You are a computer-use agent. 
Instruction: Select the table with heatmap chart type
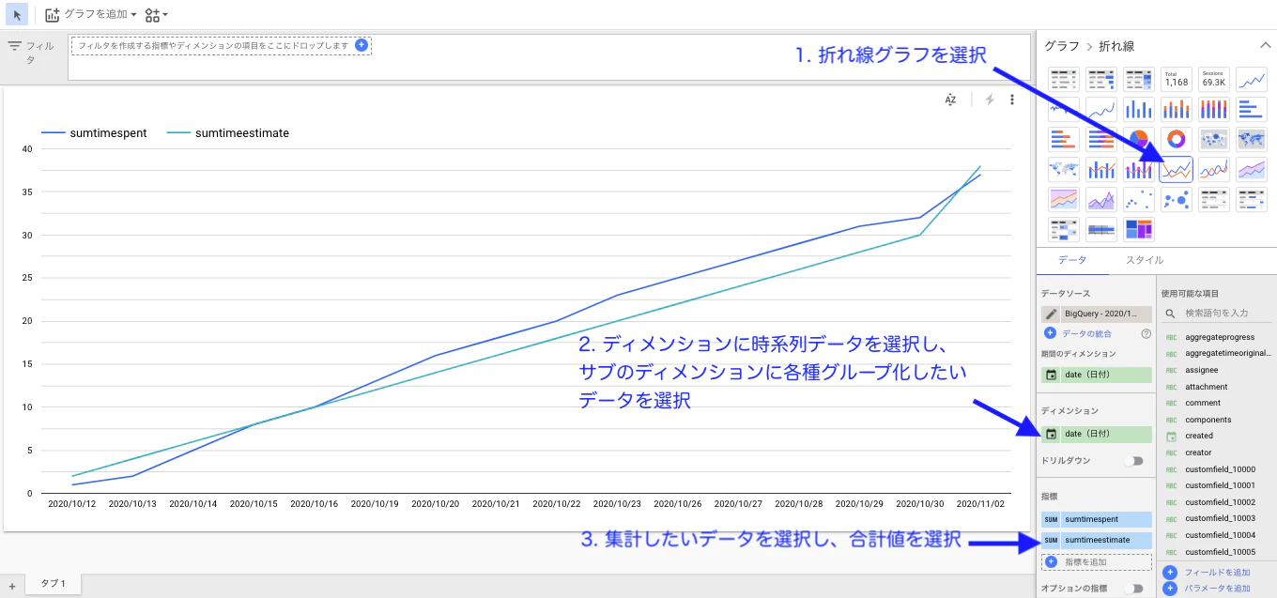1139,80
